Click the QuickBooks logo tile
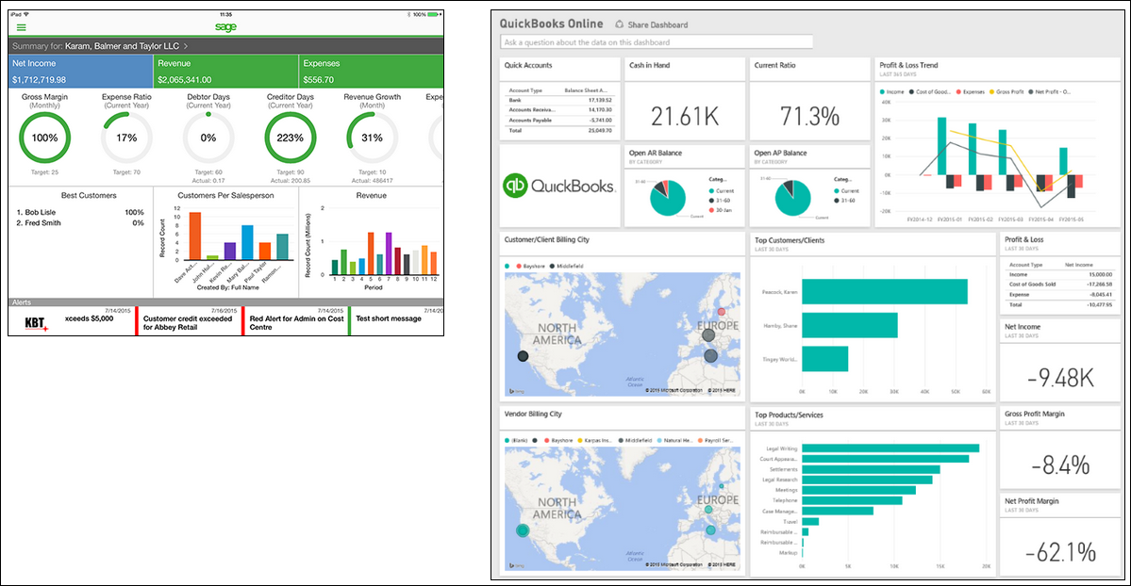The height and width of the screenshot is (586, 1131). pyautogui.click(x=558, y=185)
